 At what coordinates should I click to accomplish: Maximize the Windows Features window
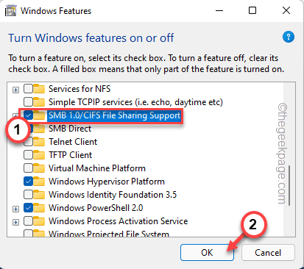point(252,10)
